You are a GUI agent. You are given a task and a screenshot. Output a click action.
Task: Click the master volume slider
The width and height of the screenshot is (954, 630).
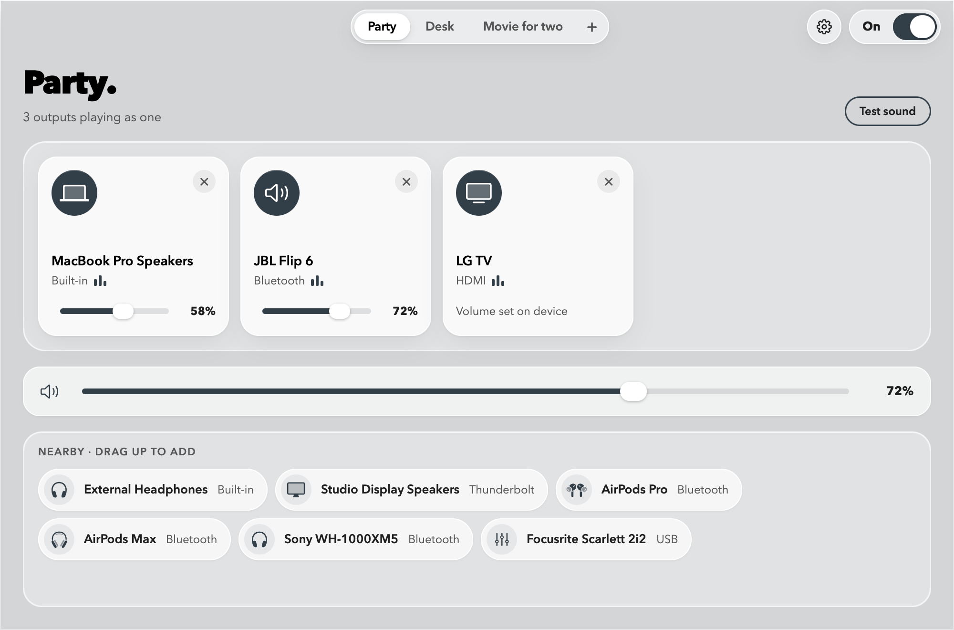(466, 391)
